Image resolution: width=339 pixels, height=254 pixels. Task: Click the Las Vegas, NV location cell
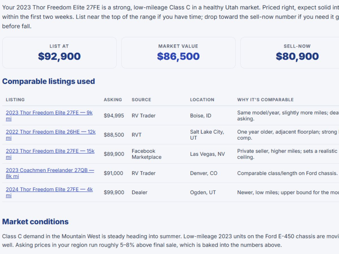[x=207, y=154]
